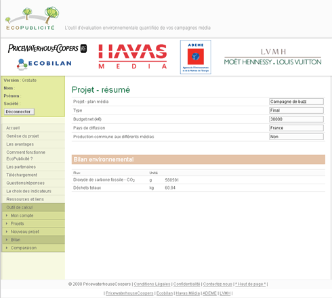The height and width of the screenshot is (298, 332).
Task: Go to Téléchargement
Action: (x=22, y=175)
